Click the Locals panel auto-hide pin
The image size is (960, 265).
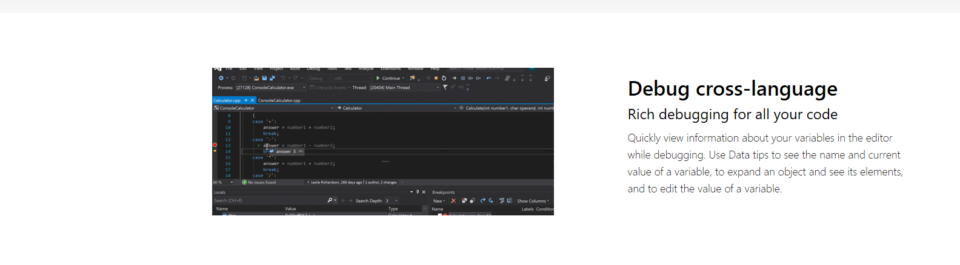pos(418,192)
